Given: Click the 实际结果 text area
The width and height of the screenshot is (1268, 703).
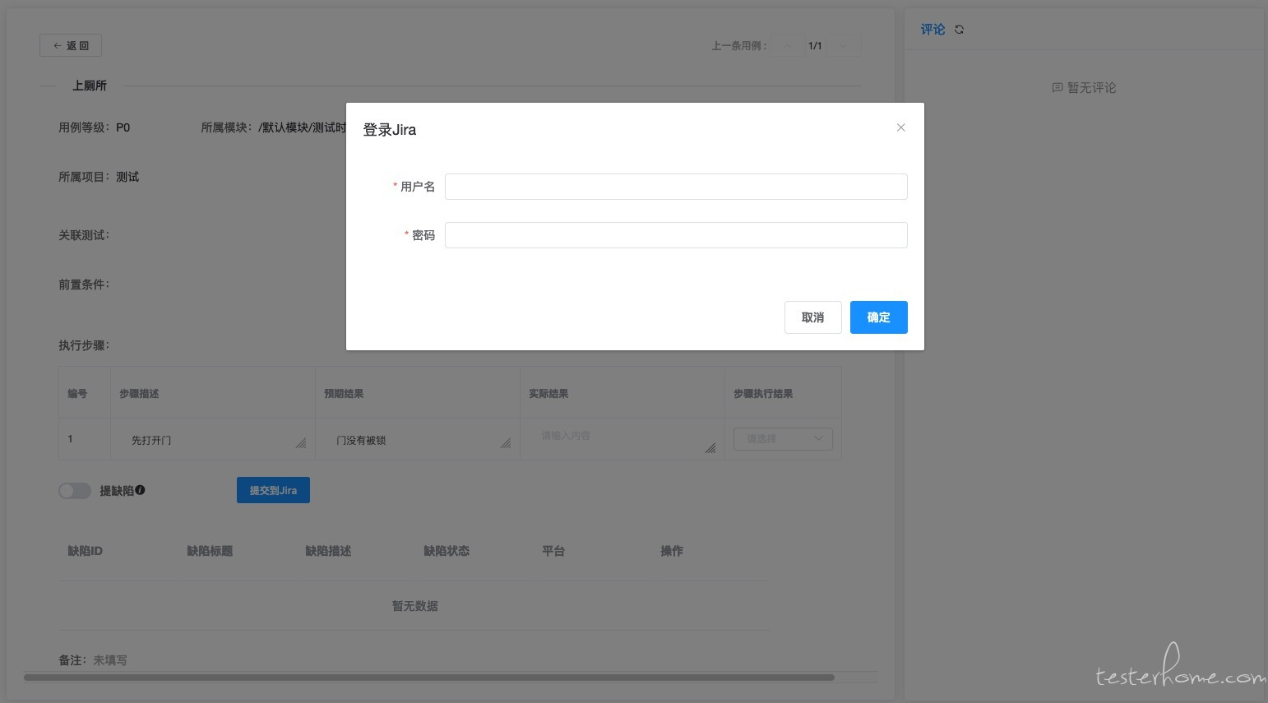Looking at the screenshot, I should coord(622,439).
